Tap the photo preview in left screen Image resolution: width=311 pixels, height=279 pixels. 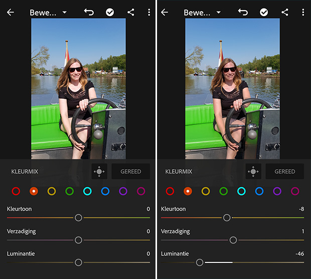(78, 89)
